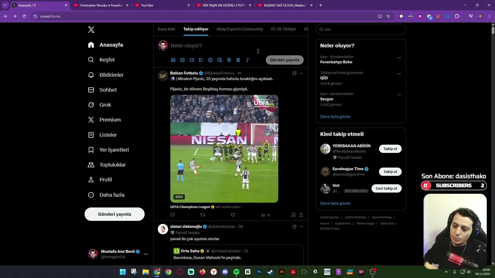Image resolution: width=495 pixels, height=278 pixels.
Task: Open the Windows Start menu
Action: pyautogui.click(x=123, y=272)
